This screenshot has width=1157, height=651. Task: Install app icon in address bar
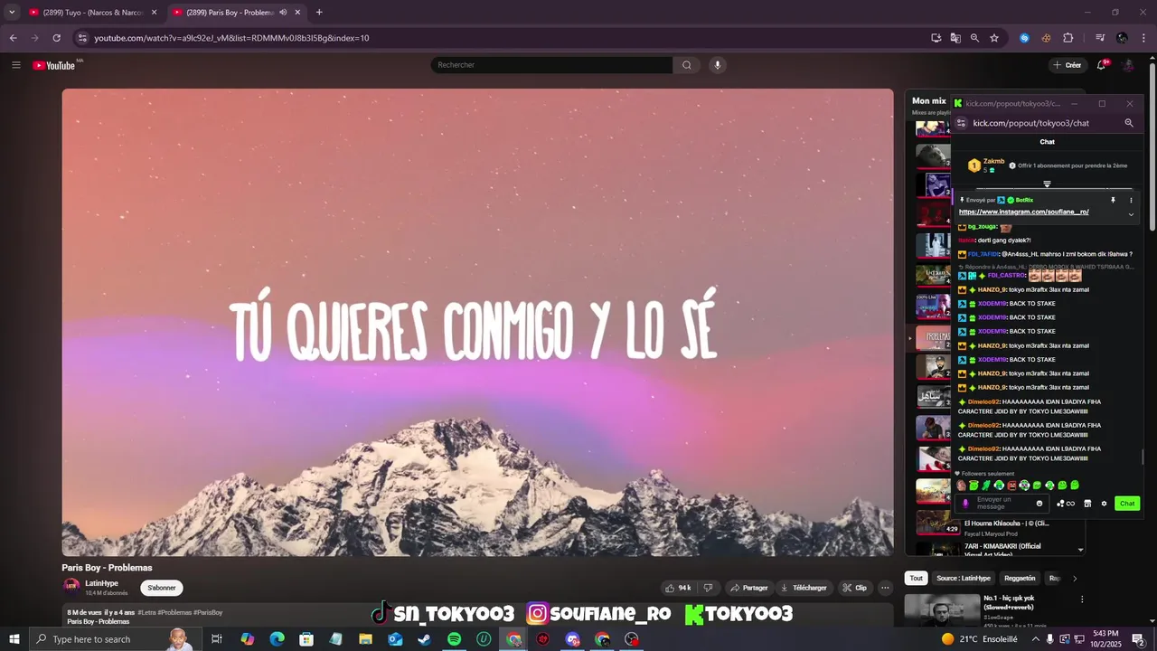[x=936, y=38]
